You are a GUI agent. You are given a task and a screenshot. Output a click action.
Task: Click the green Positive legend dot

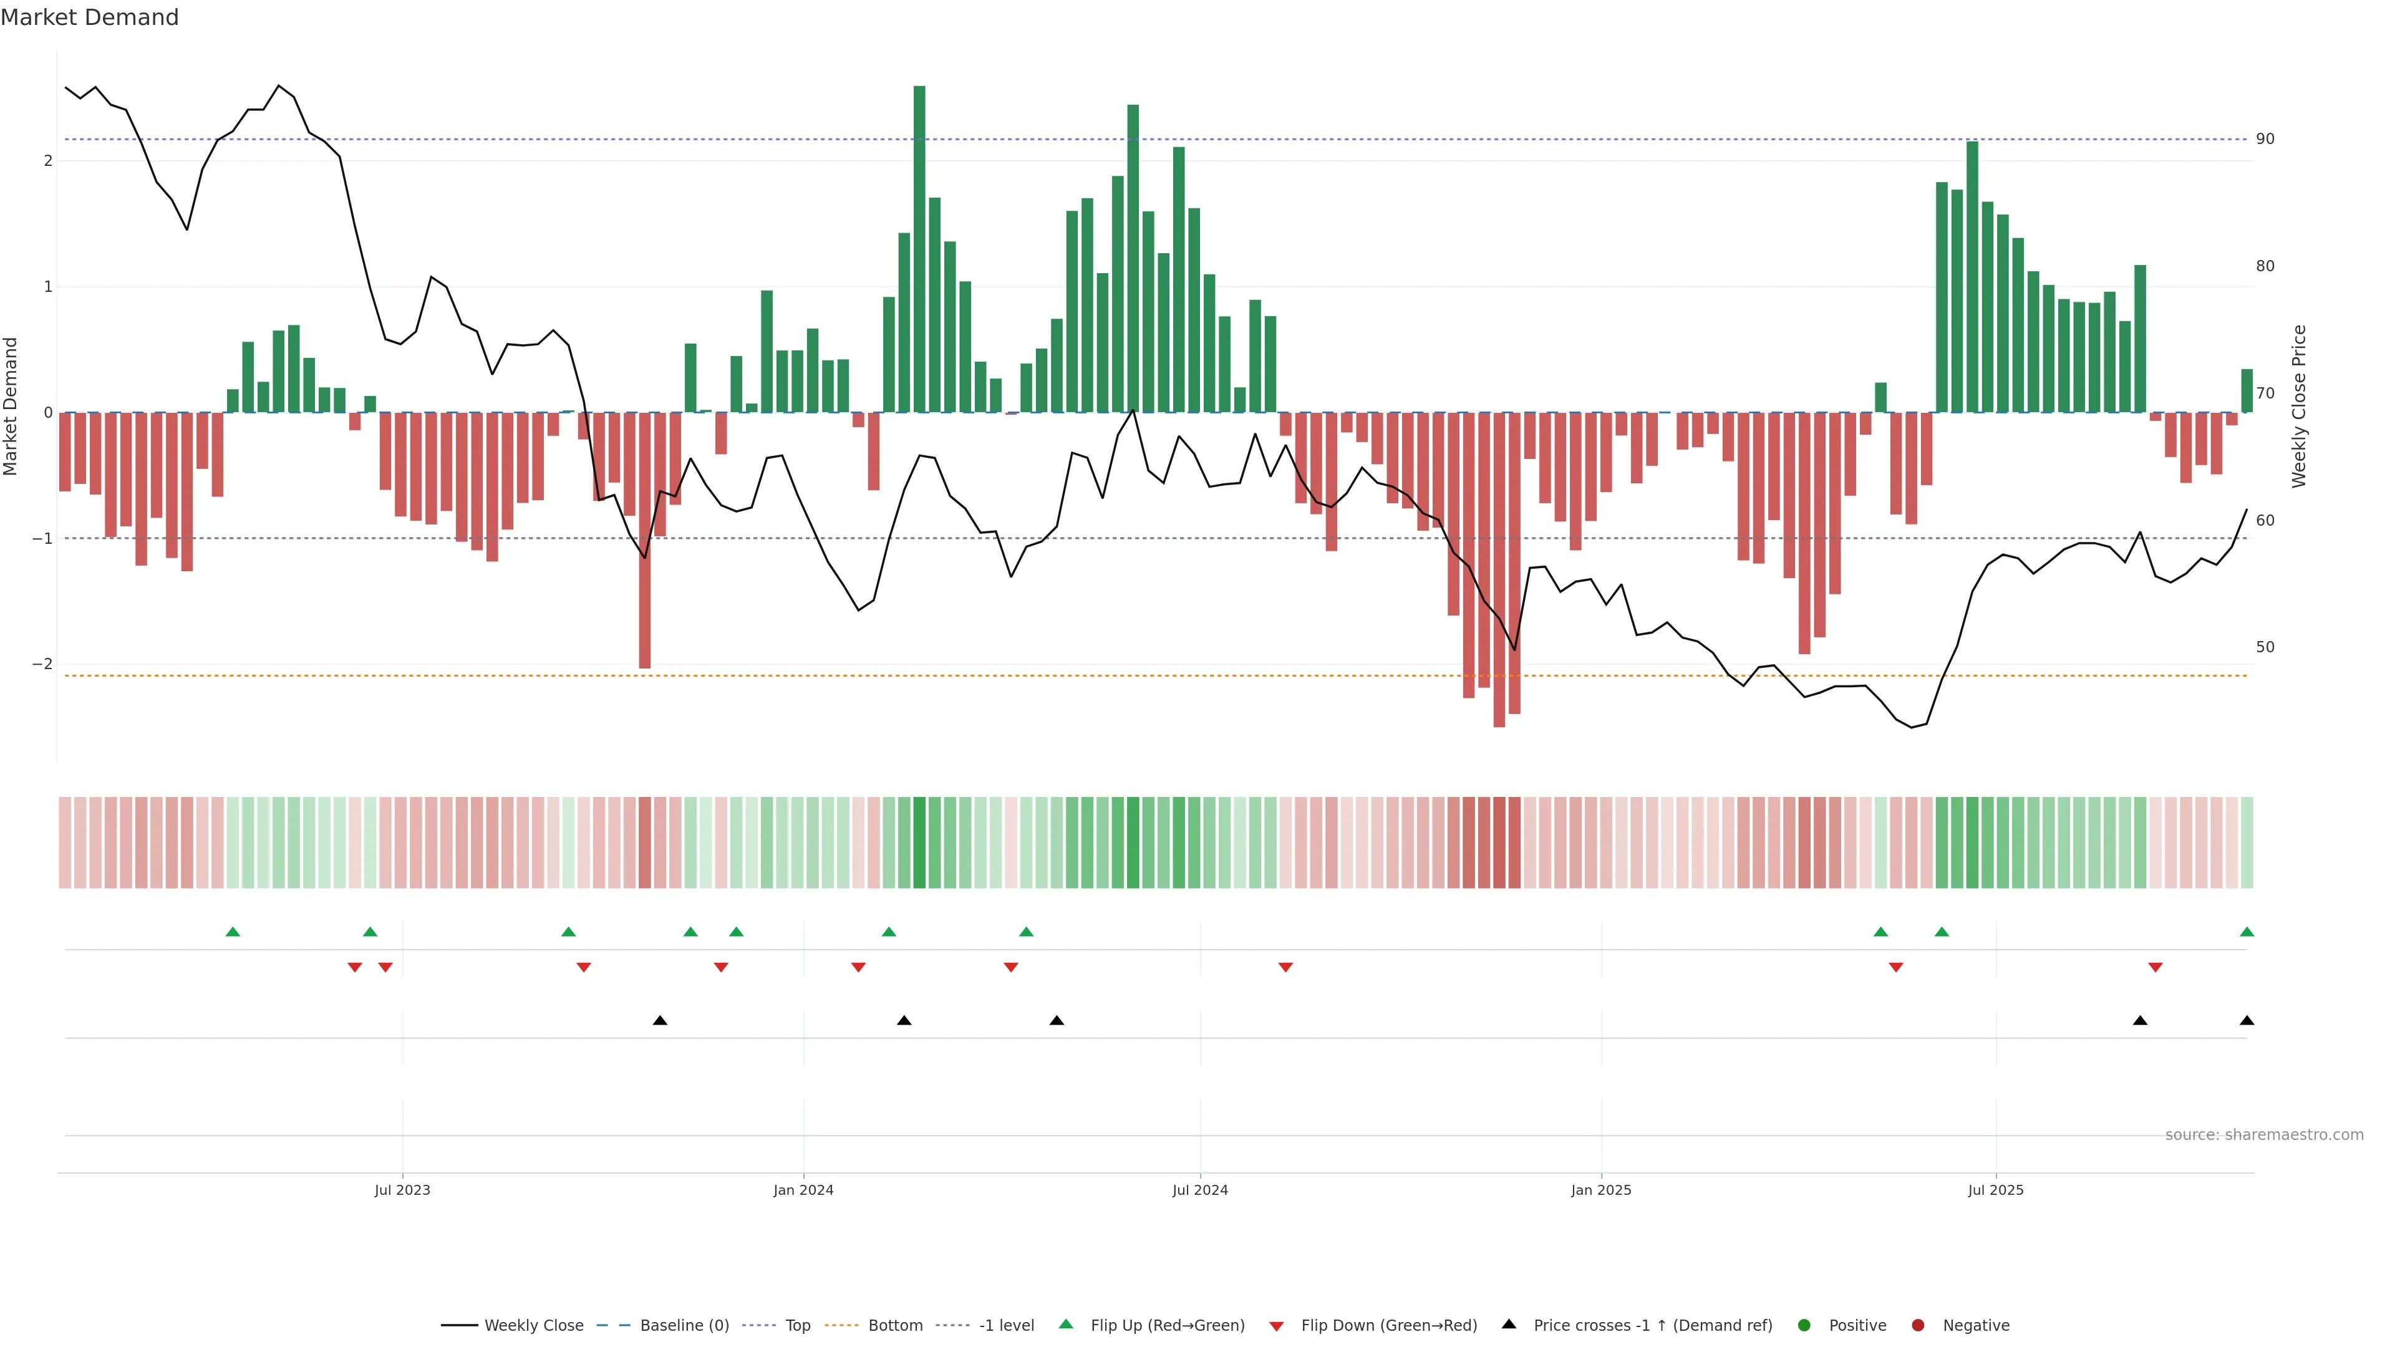click(1804, 1325)
